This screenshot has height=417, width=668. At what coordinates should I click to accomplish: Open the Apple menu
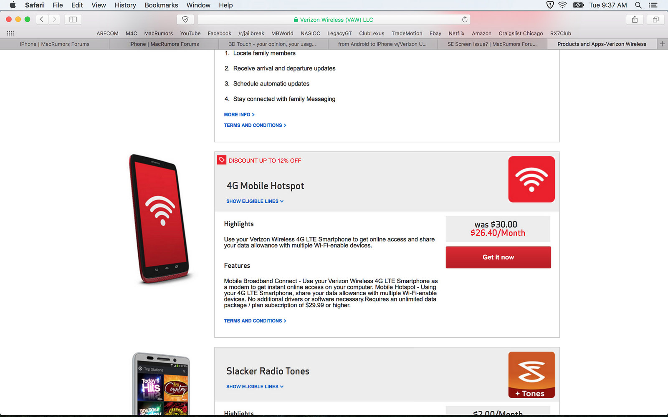coord(13,5)
